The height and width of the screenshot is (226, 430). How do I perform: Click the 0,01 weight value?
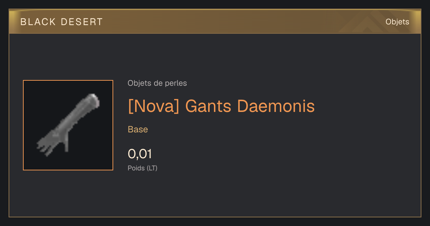140,154
